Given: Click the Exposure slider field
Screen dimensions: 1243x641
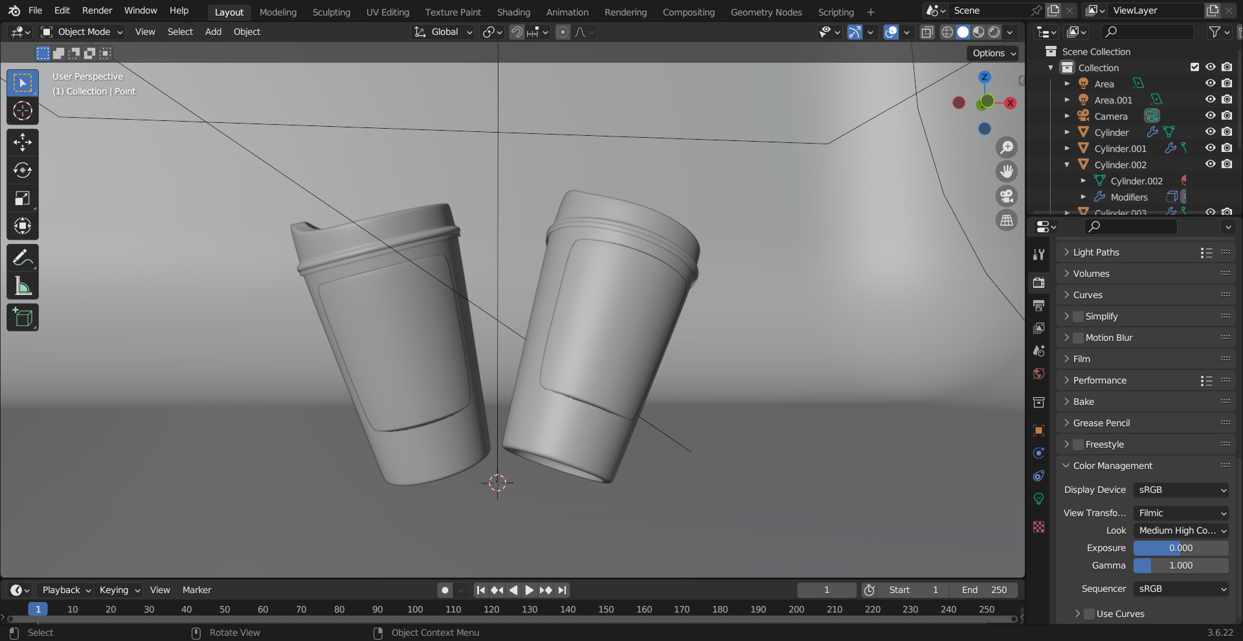Looking at the screenshot, I should [x=1181, y=548].
